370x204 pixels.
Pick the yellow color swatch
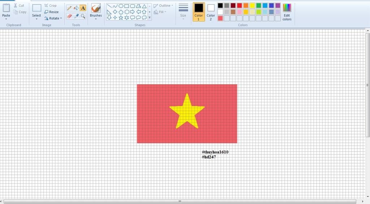252,5
